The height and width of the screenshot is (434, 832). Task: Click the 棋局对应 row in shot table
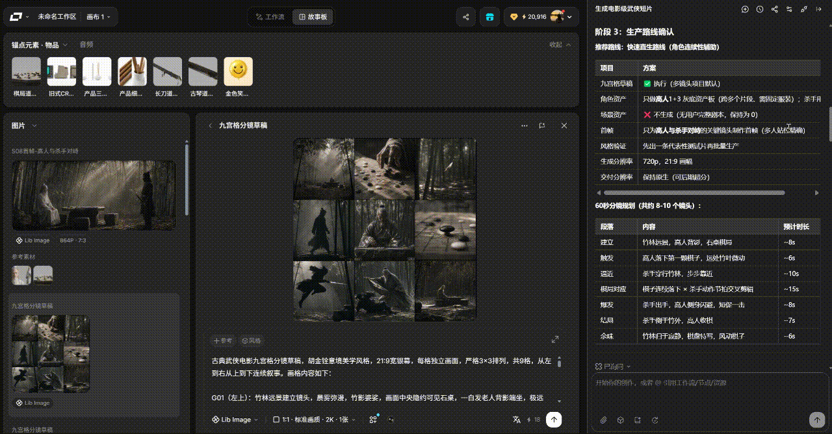click(708, 289)
